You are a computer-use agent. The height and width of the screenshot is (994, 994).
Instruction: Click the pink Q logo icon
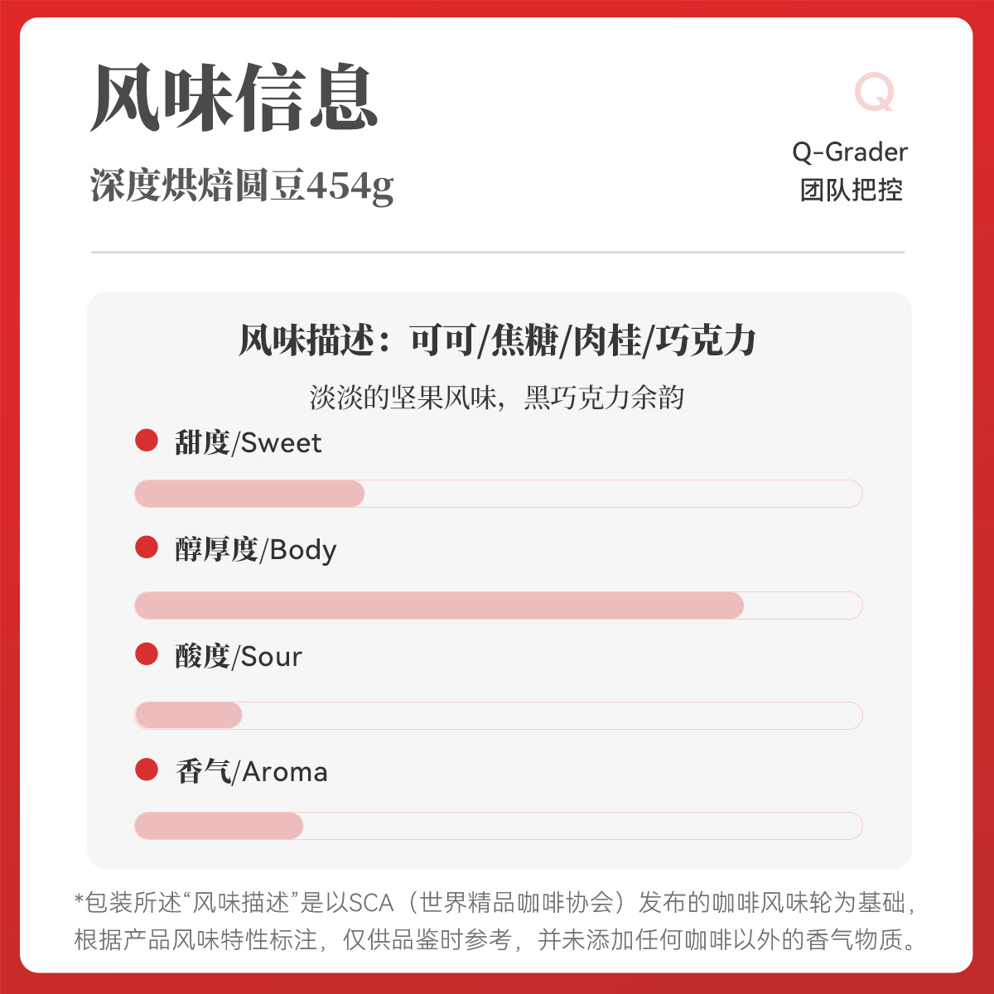point(875,92)
